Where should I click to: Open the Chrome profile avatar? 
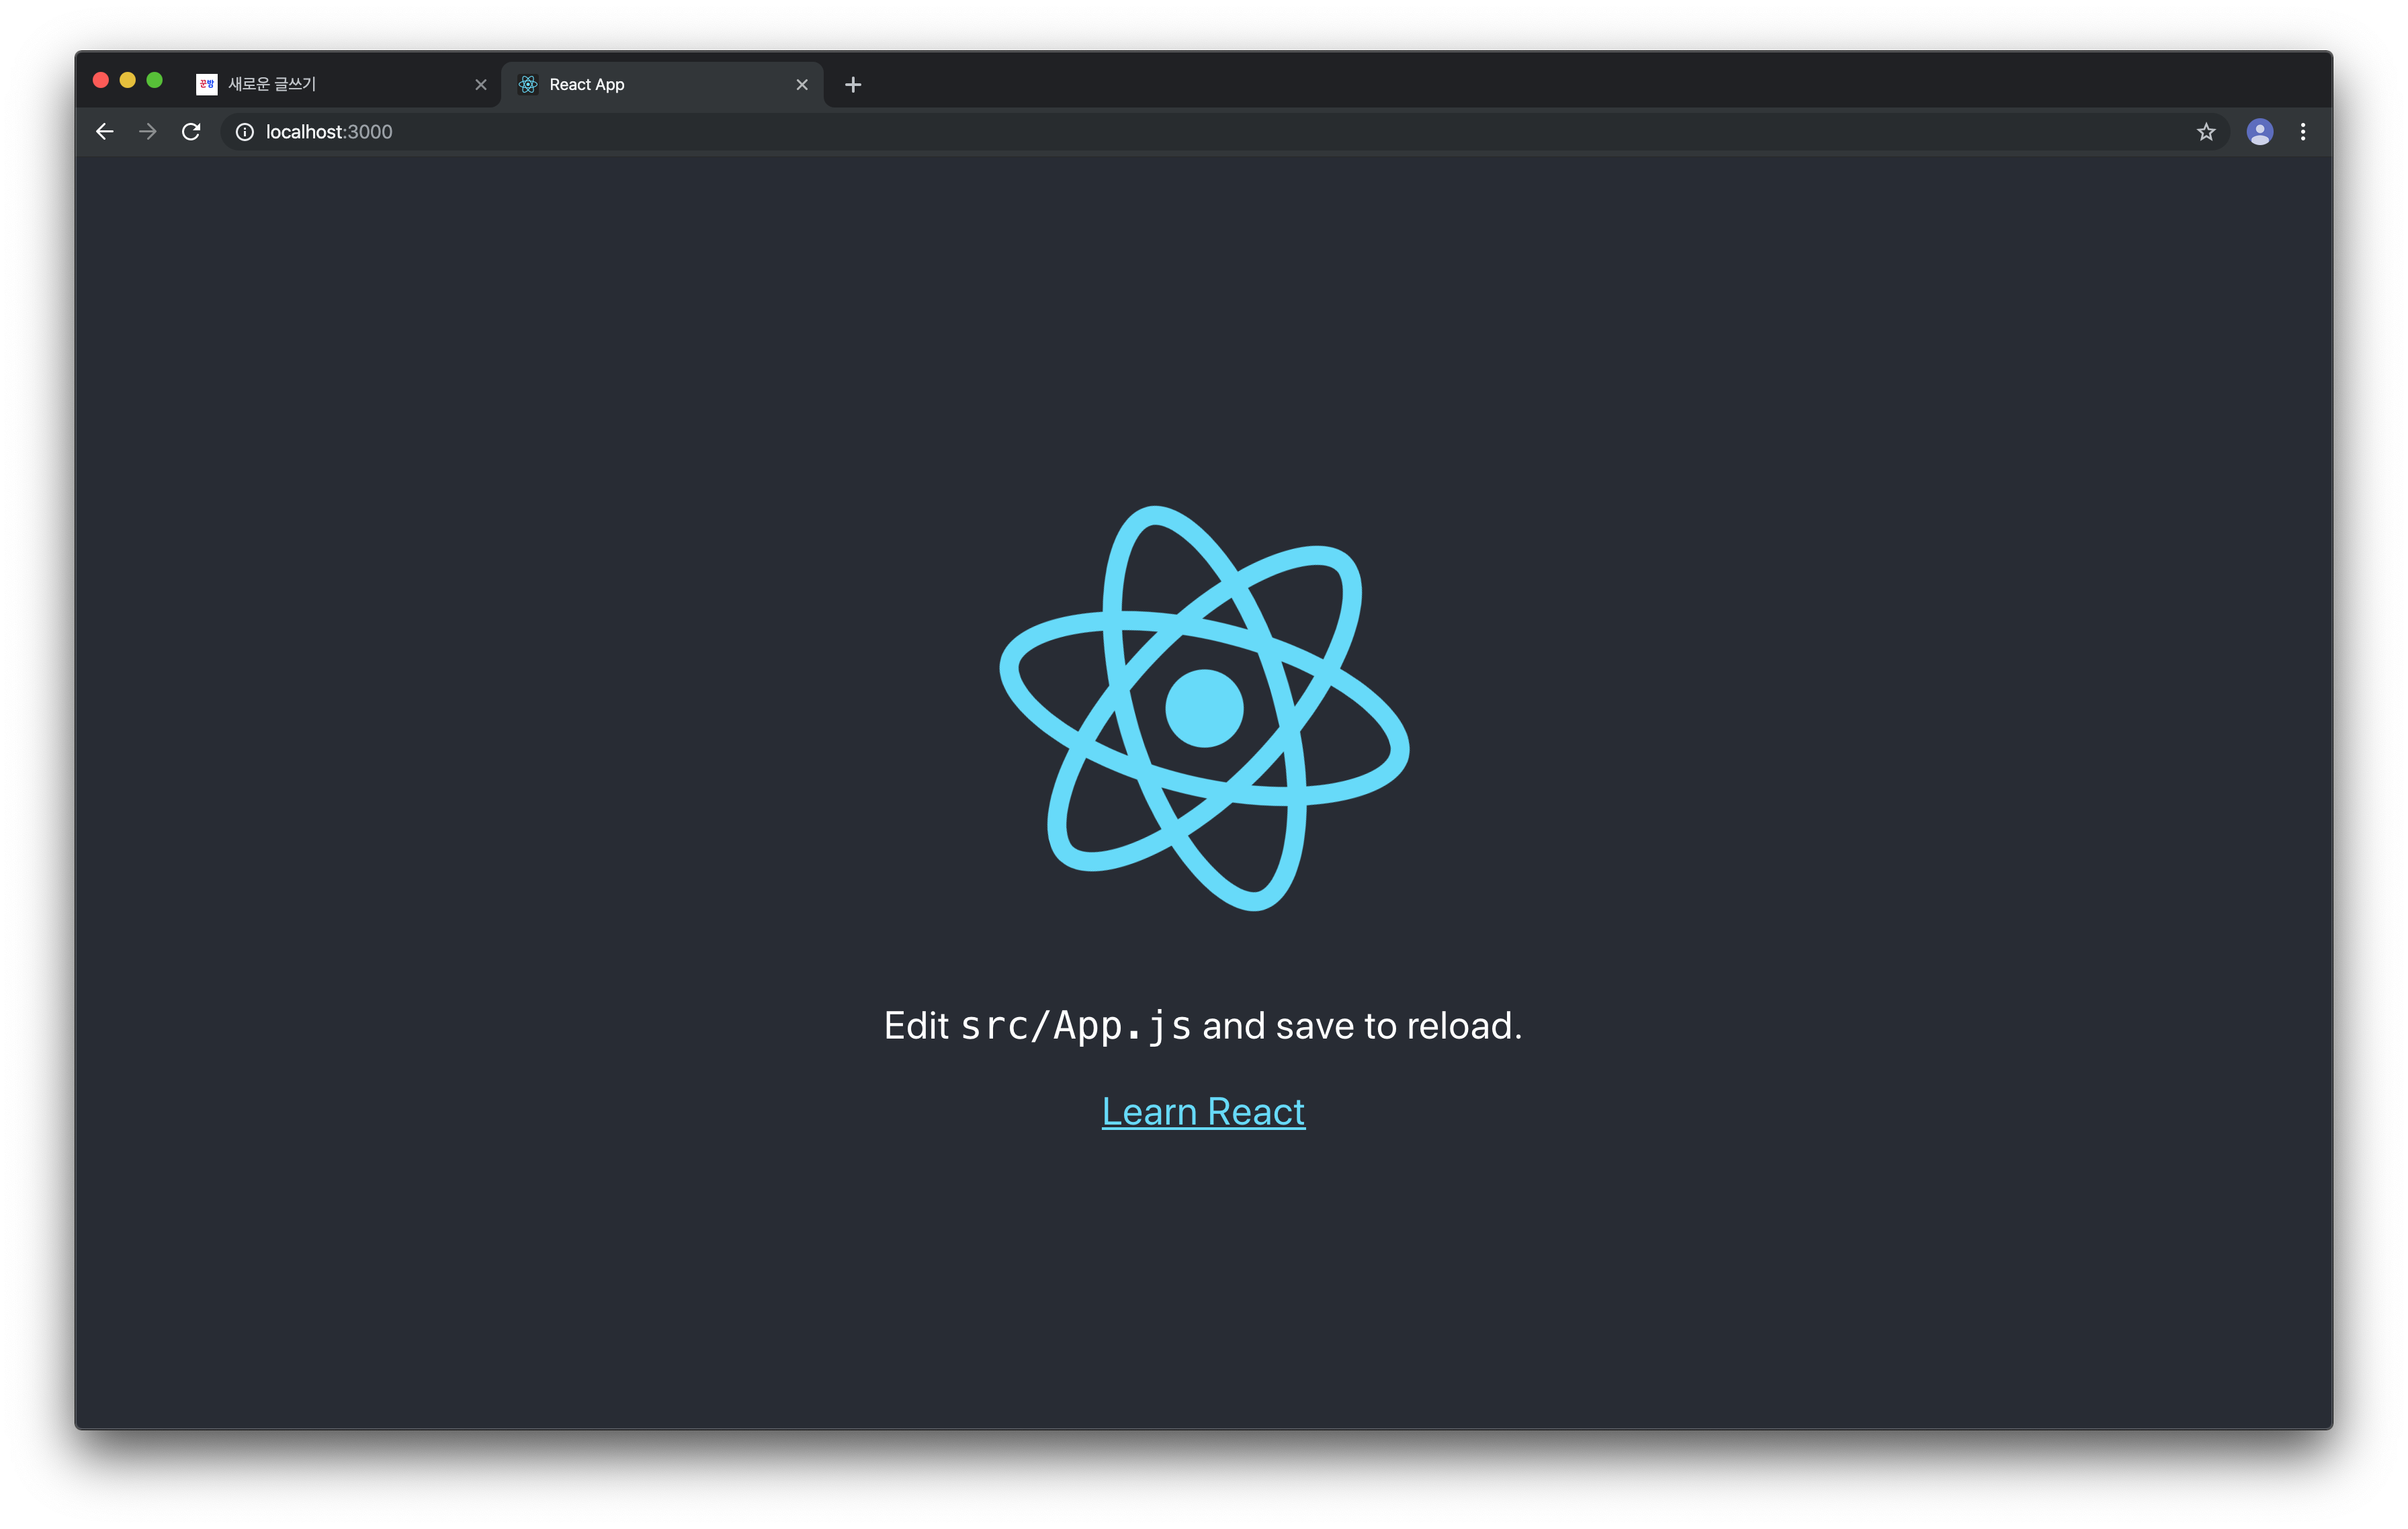2259,132
